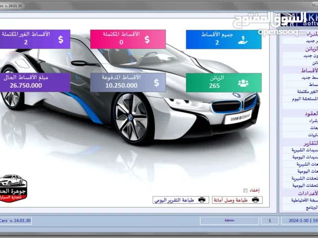Click the people group icon on الزبائن card
The height and width of the screenshot is (238, 318).
pos(243,83)
